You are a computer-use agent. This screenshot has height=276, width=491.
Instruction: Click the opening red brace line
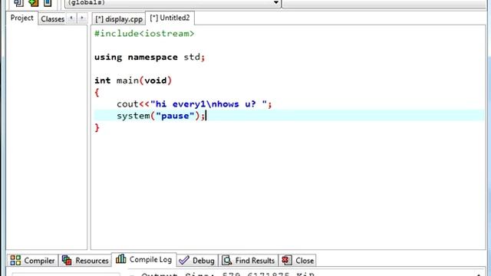pyautogui.click(x=97, y=93)
